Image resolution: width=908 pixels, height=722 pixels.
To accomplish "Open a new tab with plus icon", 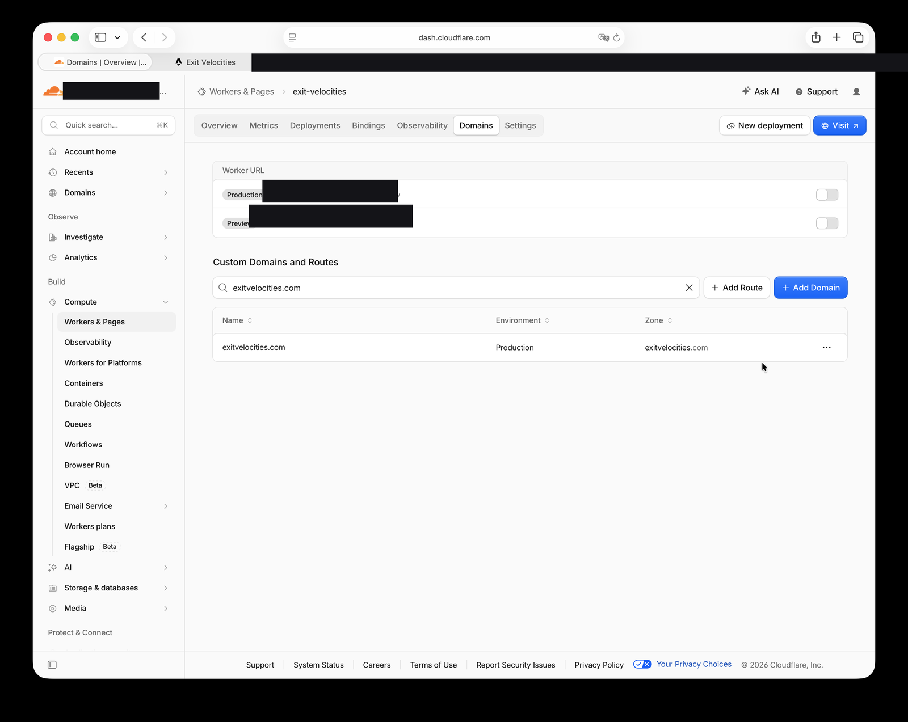I will coord(836,37).
